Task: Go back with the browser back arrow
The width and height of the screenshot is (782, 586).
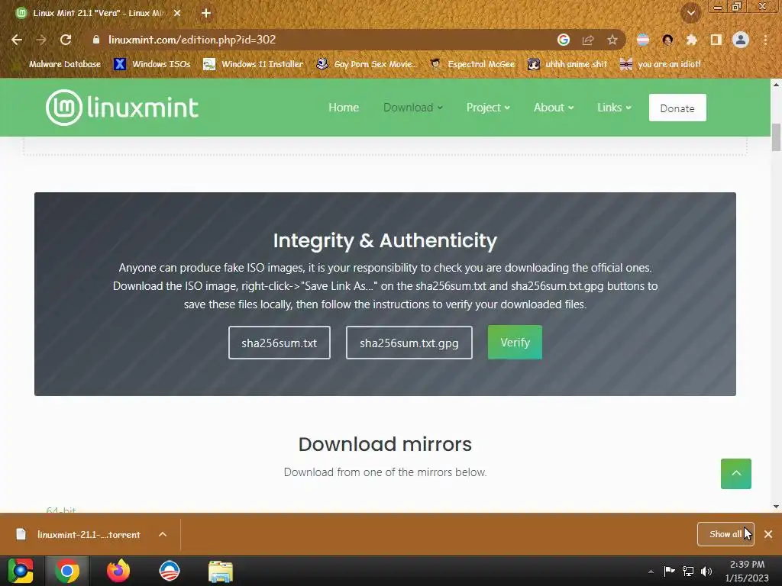Action: [17, 40]
